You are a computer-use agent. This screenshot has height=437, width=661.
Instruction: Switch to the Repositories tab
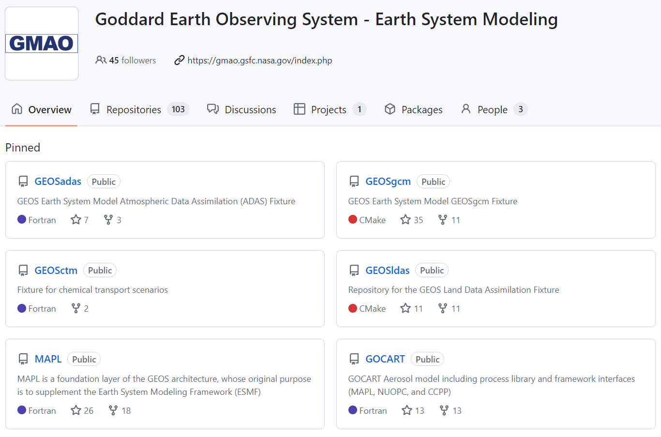[139, 109]
